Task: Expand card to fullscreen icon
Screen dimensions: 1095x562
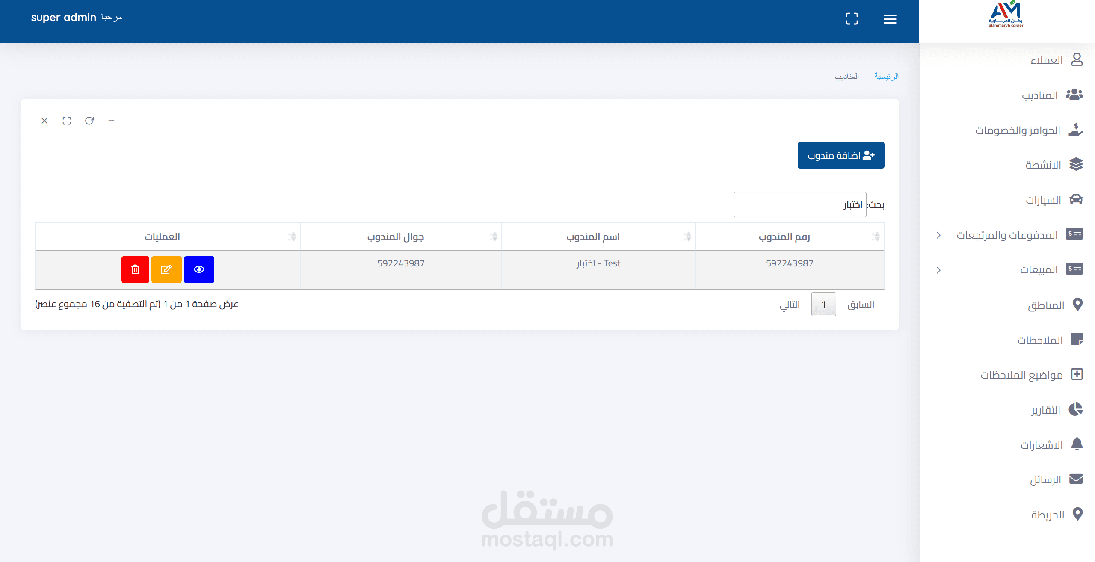Action: 67,121
